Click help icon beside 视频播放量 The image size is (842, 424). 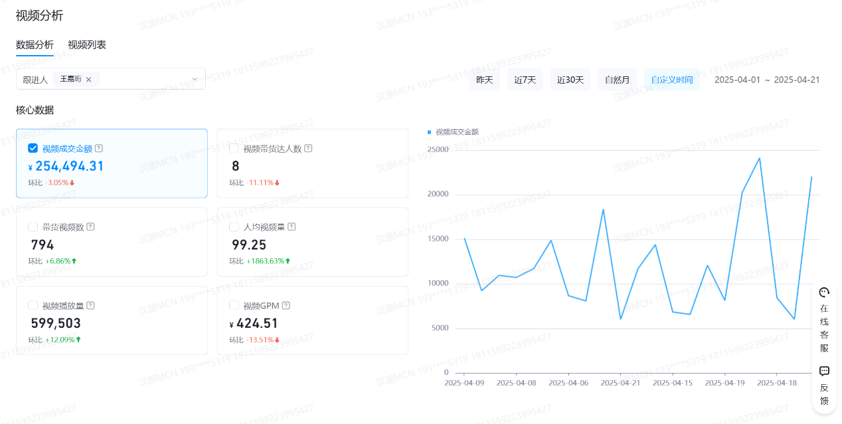[90, 305]
